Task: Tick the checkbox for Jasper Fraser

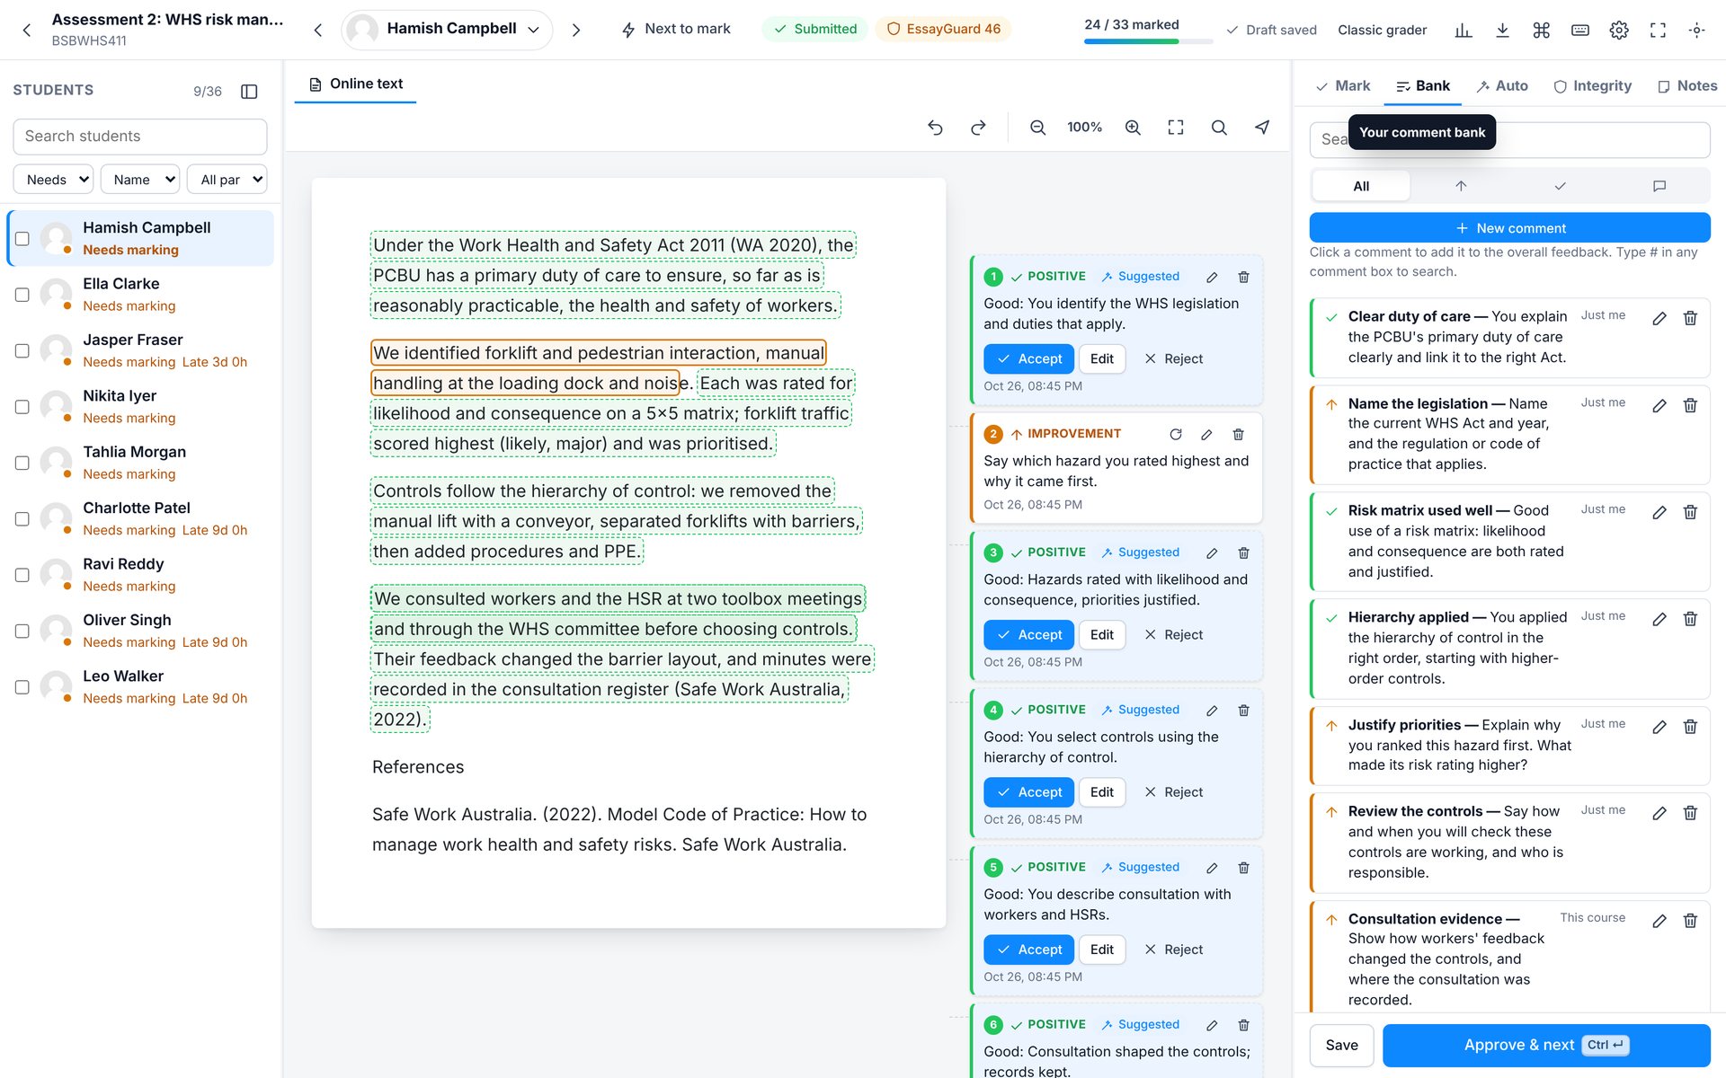Action: (x=22, y=351)
